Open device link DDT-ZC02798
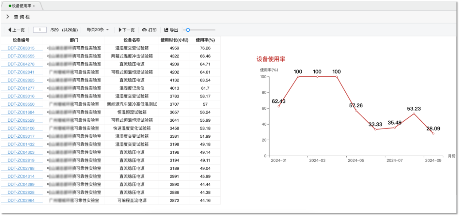 21,168
